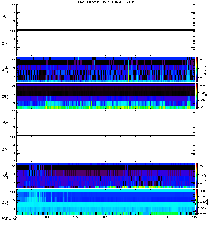Click the thc scm1 nT color bar
Viewport: 211px width, 225px height.
click(x=197, y=202)
